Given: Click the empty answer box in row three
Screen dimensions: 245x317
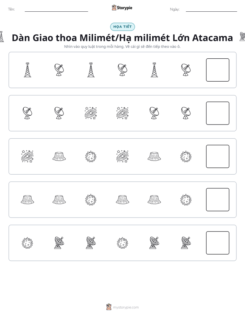Looking at the screenshot, I should 218,156.
